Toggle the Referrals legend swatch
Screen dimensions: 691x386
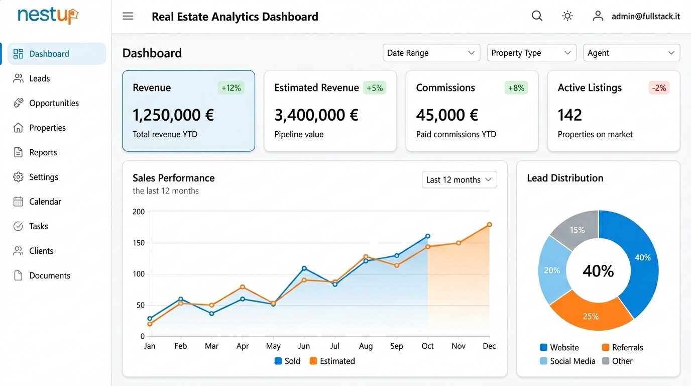pos(606,347)
